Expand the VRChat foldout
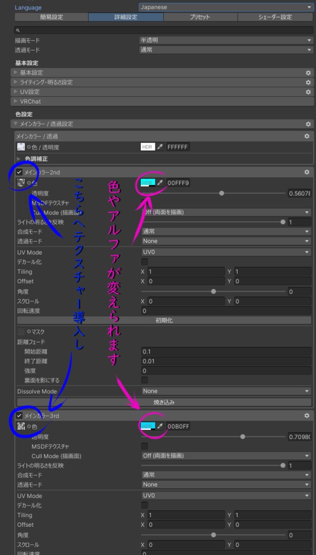This screenshot has width=316, height=555. click(x=16, y=101)
